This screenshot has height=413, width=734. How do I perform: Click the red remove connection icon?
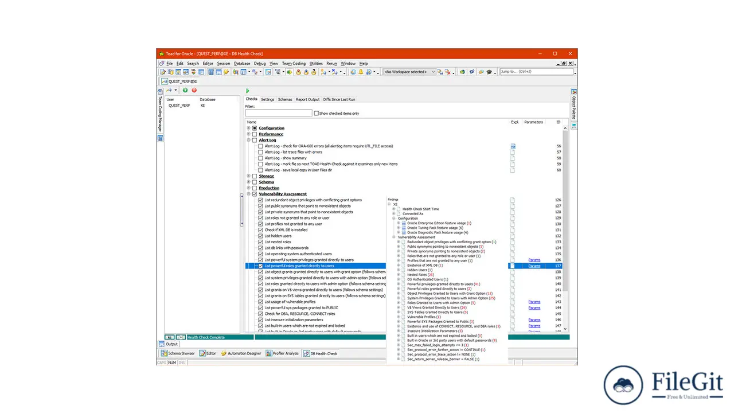[194, 91]
